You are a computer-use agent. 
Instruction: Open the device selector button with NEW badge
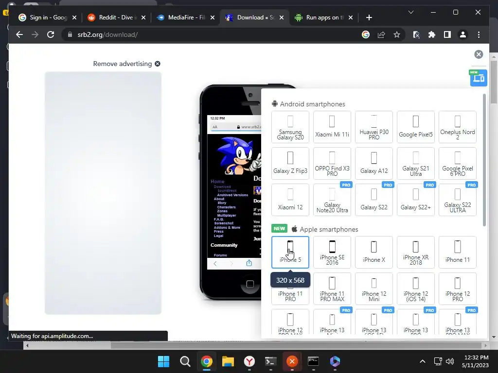pyautogui.click(x=479, y=78)
